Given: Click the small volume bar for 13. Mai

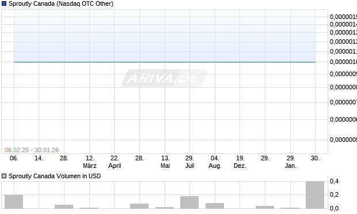Looking at the screenshot, I should [x=165, y=208].
